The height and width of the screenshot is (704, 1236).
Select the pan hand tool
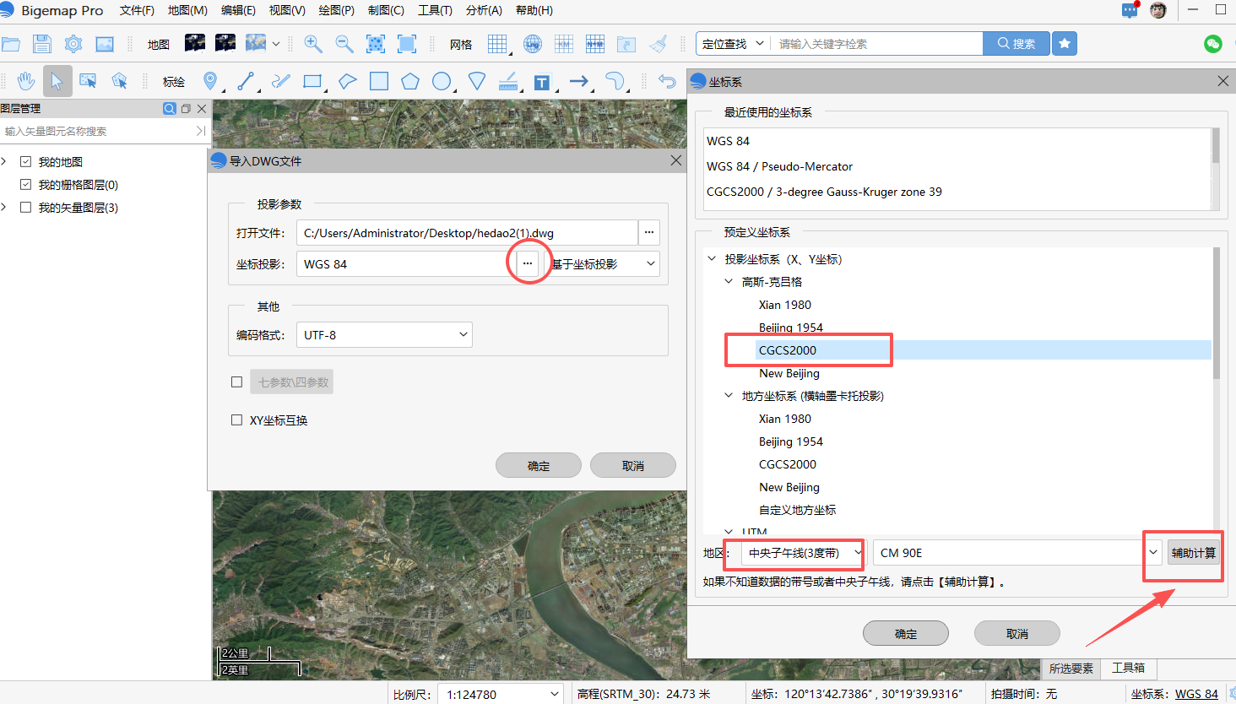click(x=26, y=81)
